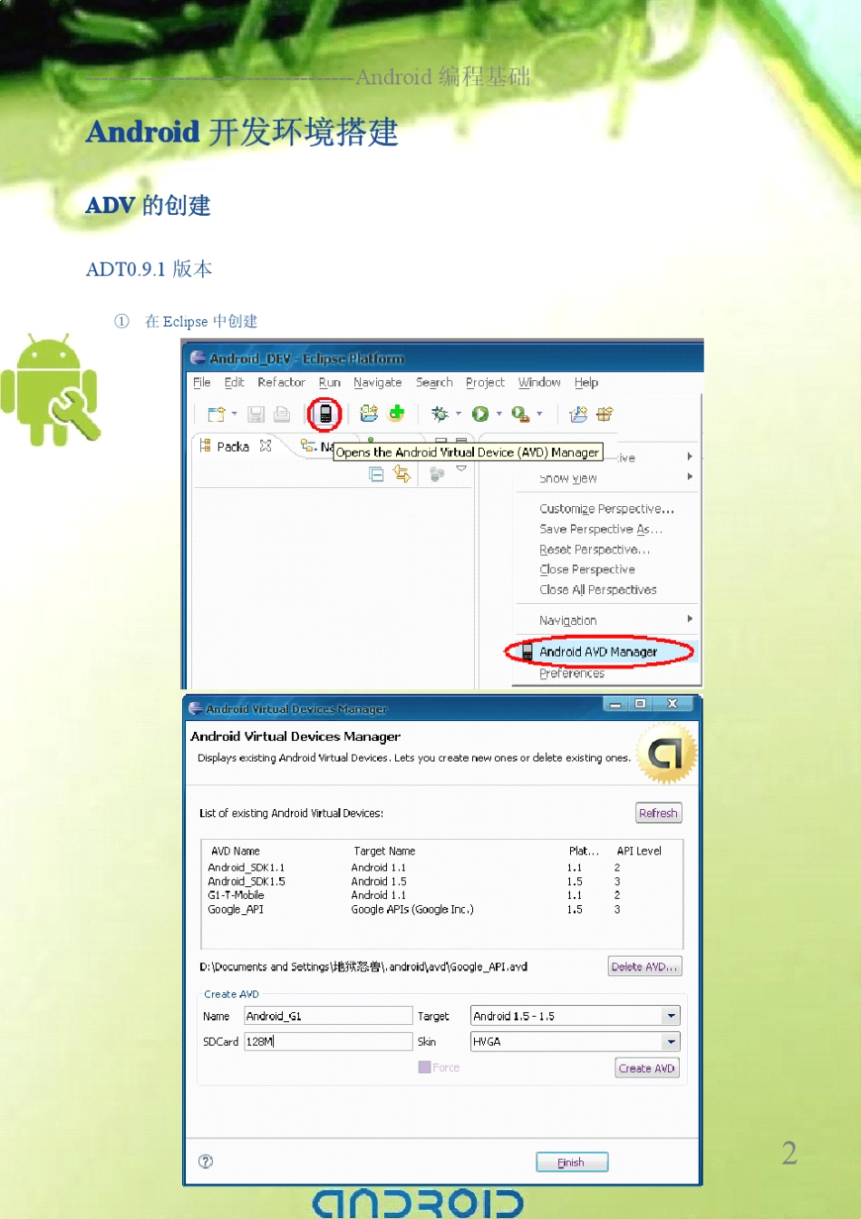Click the Create AVD button
Screen dimensions: 861x1219
pos(646,1068)
